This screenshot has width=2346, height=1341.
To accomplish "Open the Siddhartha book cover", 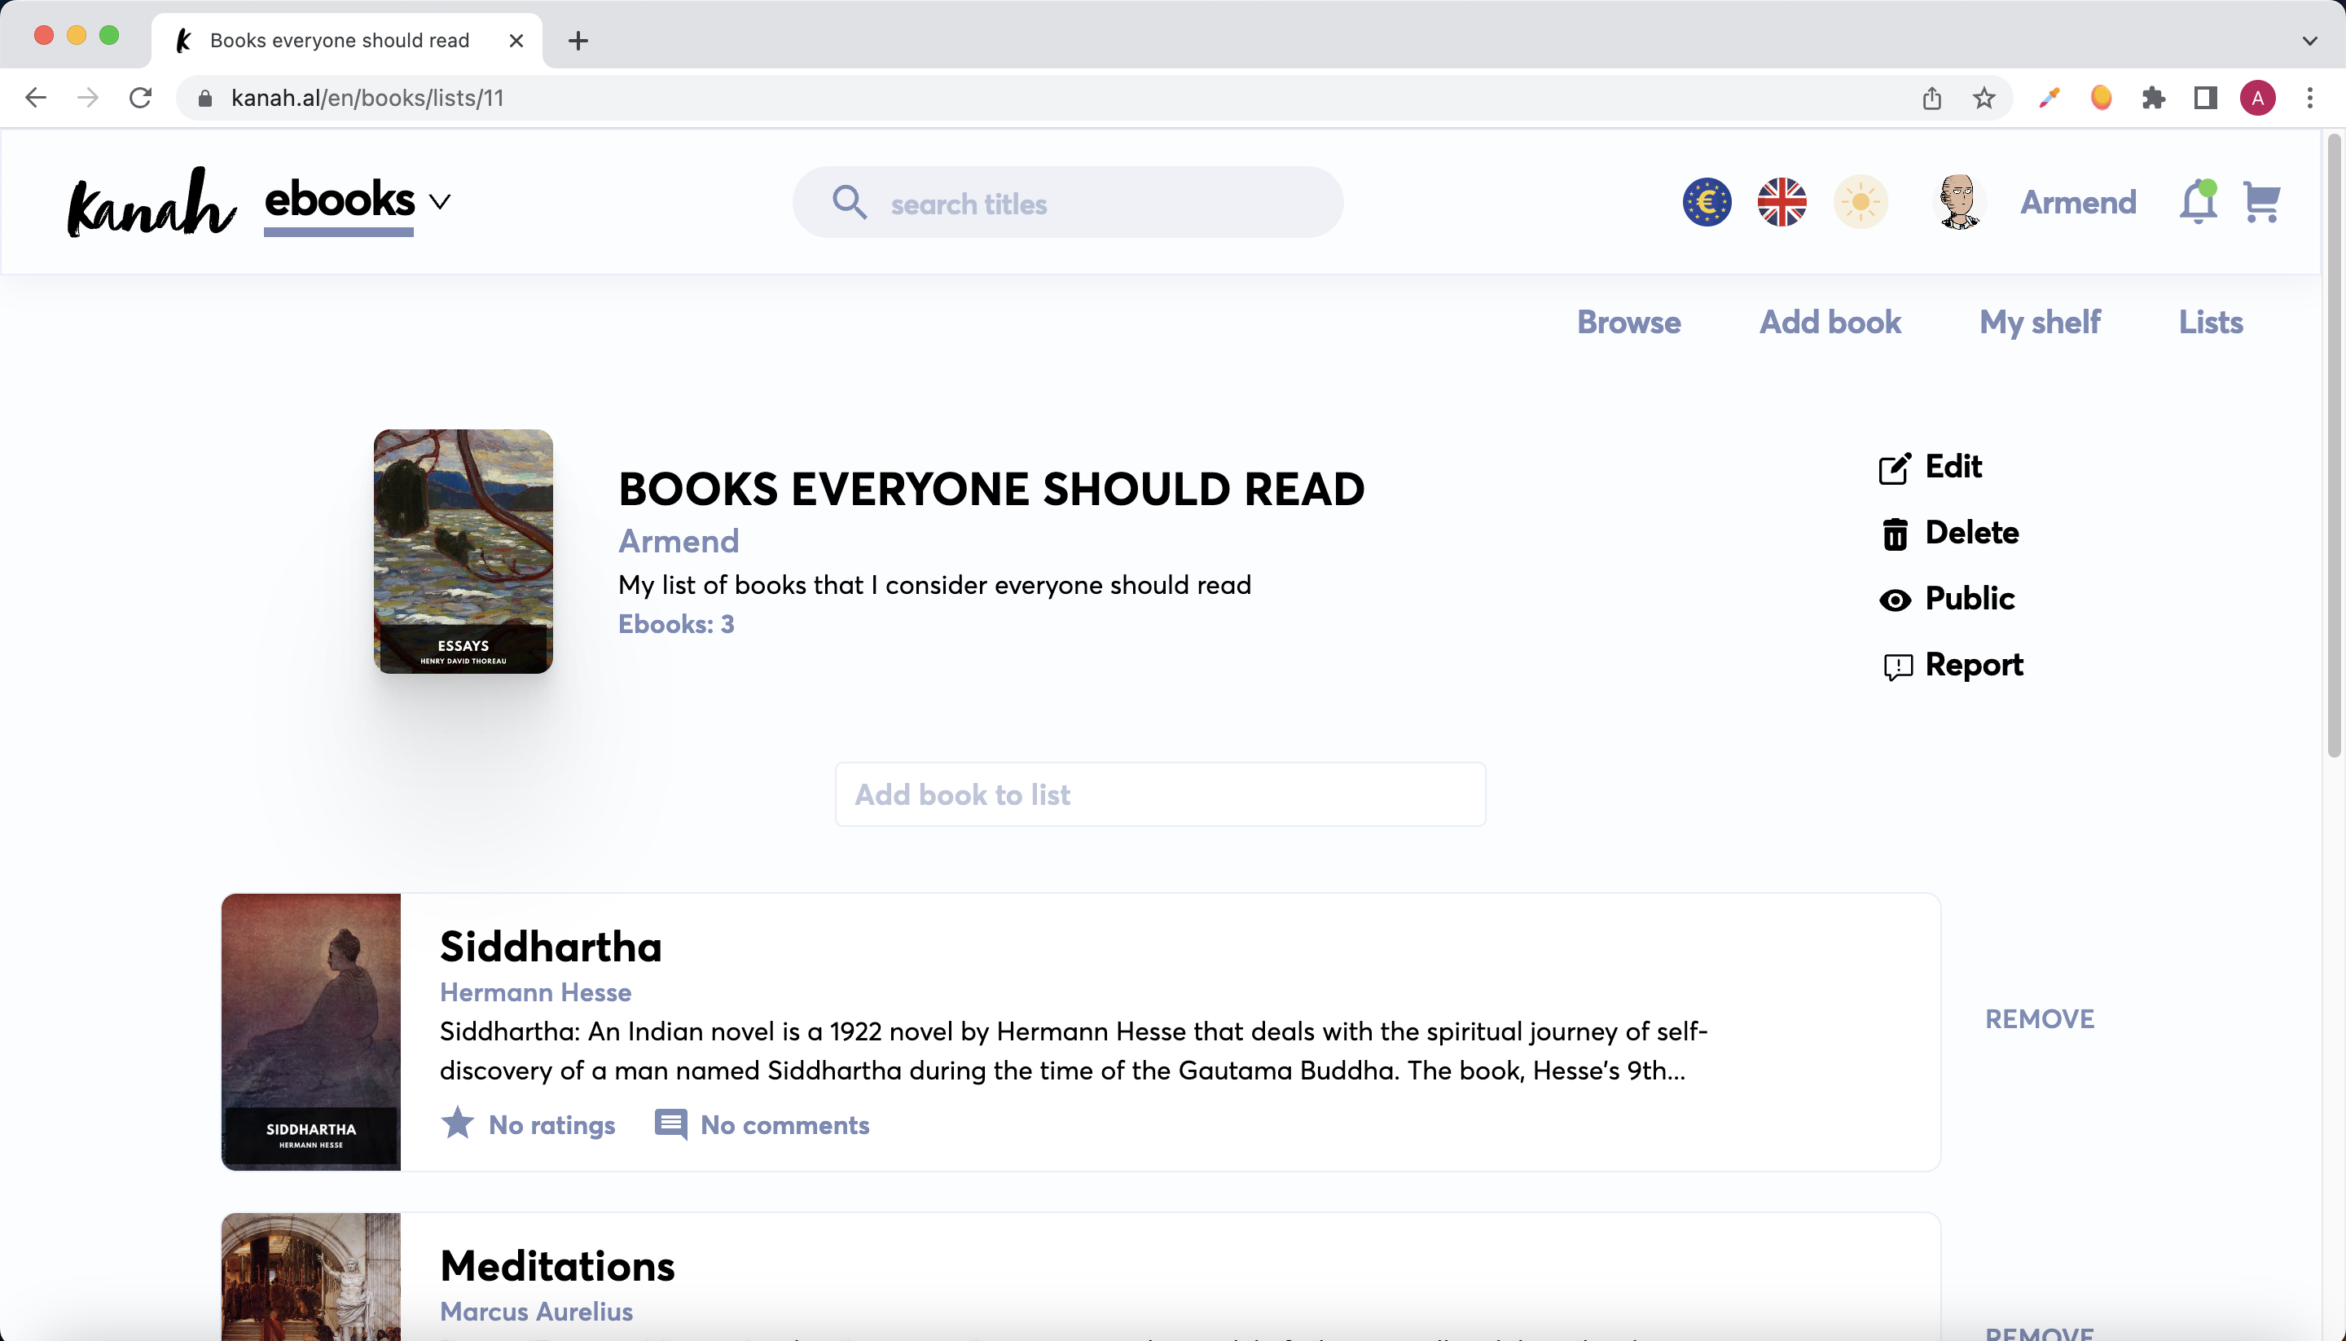I will click(x=311, y=1031).
